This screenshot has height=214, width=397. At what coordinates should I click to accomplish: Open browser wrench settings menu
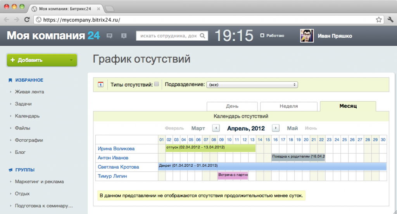390,19
